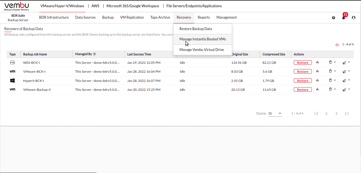Open the Reports menu
The height and width of the screenshot is (173, 361).
(x=204, y=17)
